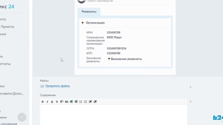The image size is (223, 125).
Task: Toggle strikethrough formatting in content editor
Action: (x=57, y=102)
